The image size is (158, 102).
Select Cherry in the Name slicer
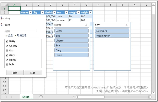[x=71, y=40]
